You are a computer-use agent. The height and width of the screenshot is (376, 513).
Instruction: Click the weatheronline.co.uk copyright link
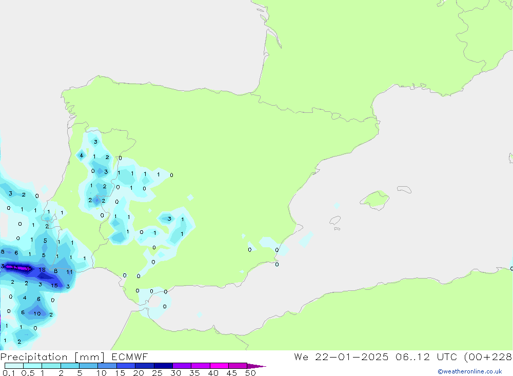point(469,371)
